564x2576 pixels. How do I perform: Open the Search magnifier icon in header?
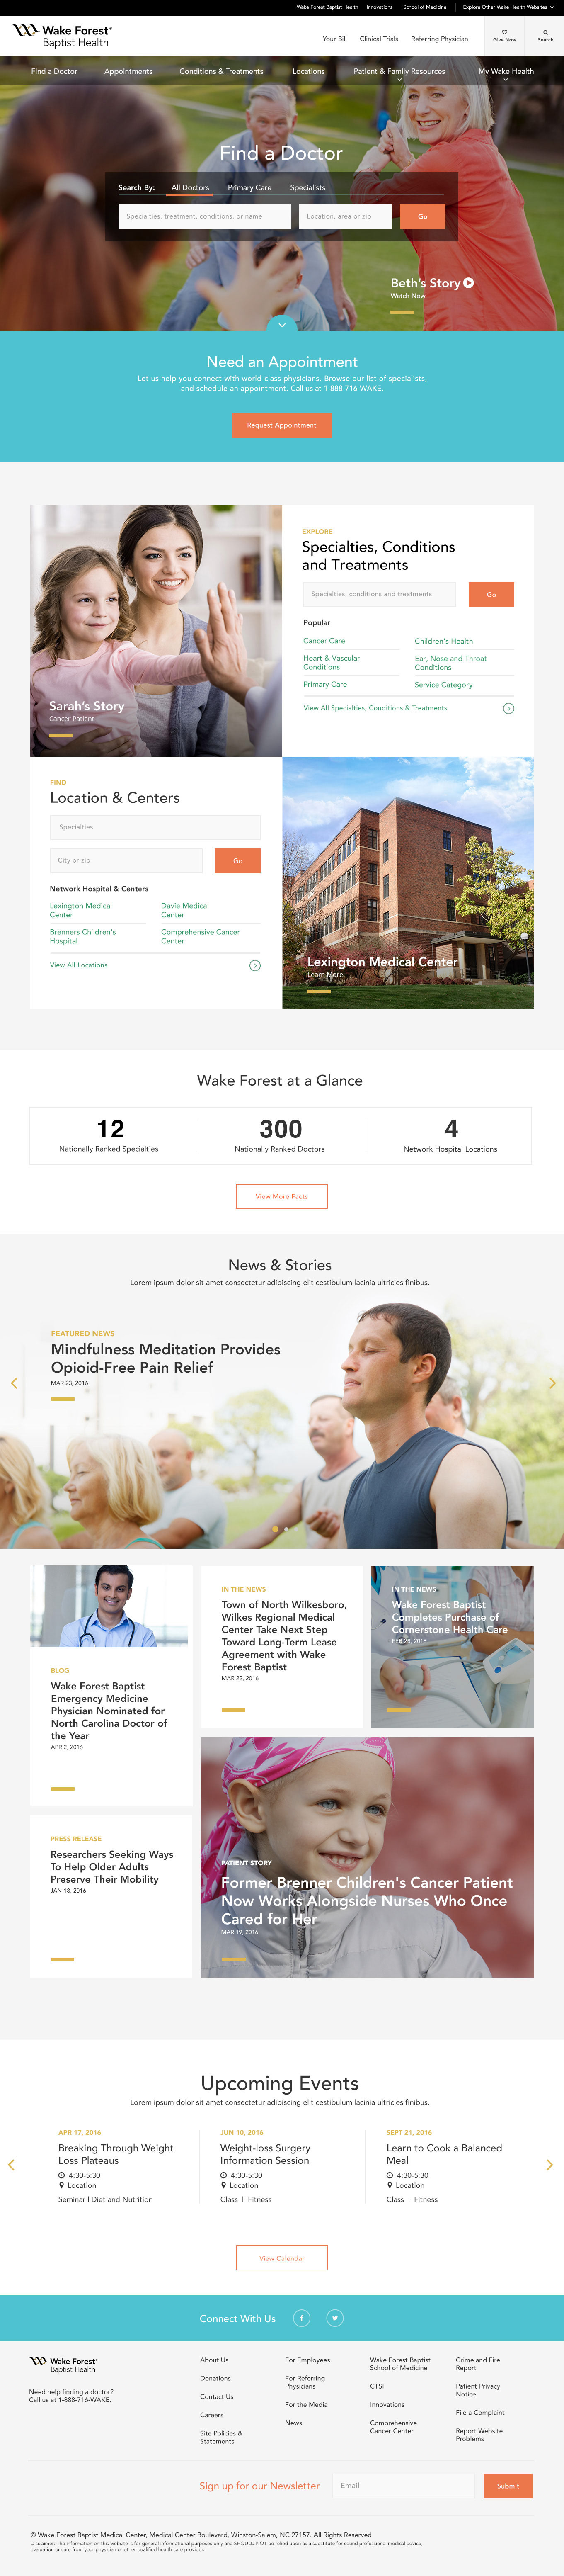[545, 32]
